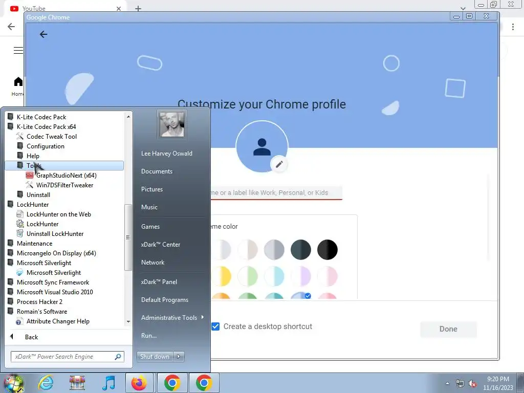Show hidden tray icons arrow

pyautogui.click(x=447, y=384)
